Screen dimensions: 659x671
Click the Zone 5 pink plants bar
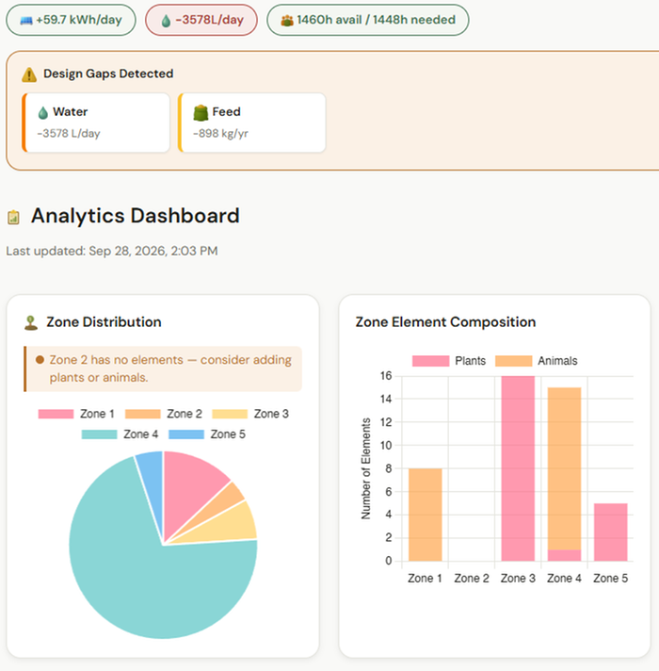click(x=611, y=532)
